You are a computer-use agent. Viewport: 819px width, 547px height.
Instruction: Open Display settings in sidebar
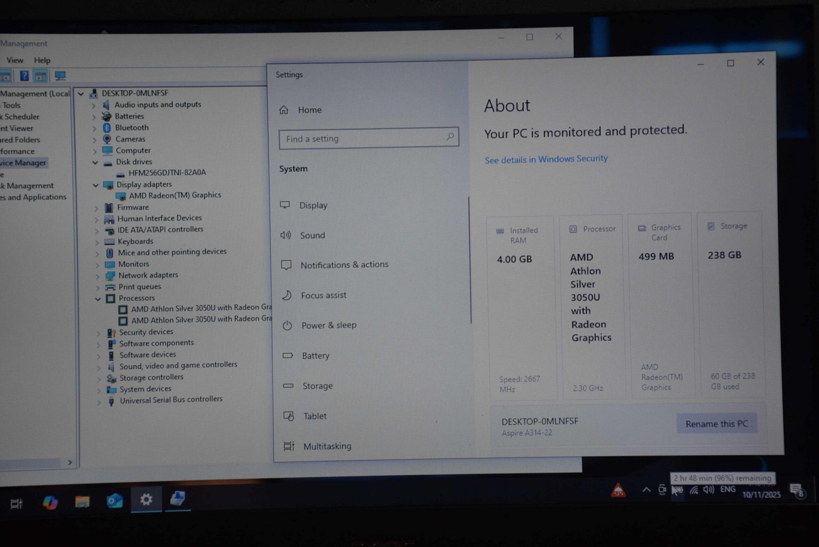click(313, 205)
